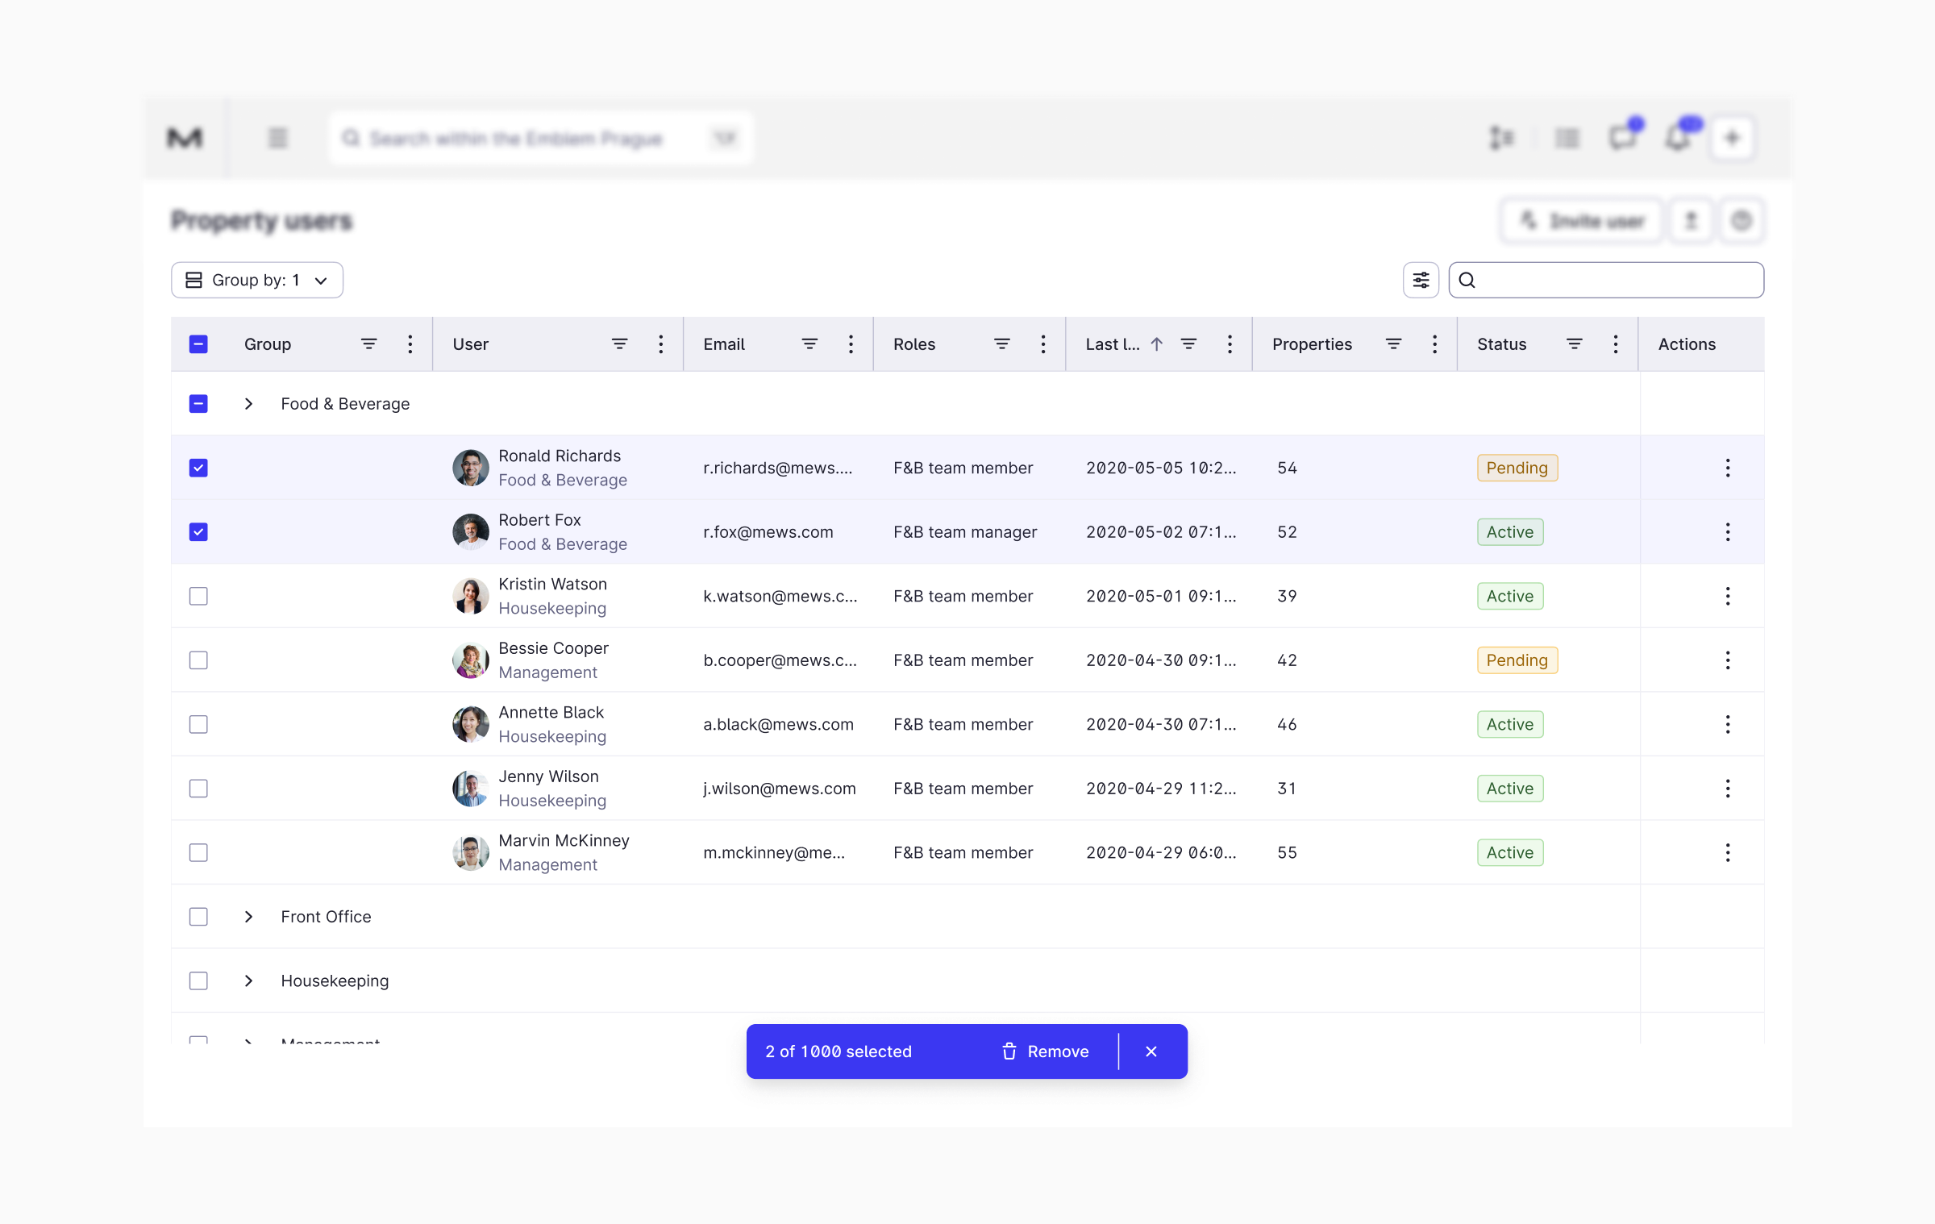This screenshot has width=1935, height=1224.
Task: Select the Kristin Watson row checkbox
Action: (x=198, y=596)
